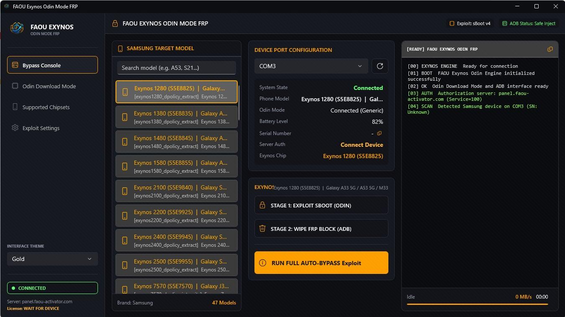Click the phone icon of Exynos 2100 row
Screen dimensions: 565x317
125,191
